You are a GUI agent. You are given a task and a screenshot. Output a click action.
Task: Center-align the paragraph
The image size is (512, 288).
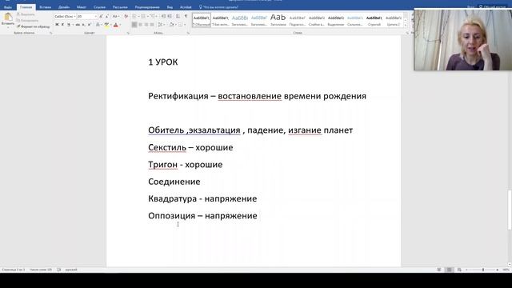click(x=141, y=25)
